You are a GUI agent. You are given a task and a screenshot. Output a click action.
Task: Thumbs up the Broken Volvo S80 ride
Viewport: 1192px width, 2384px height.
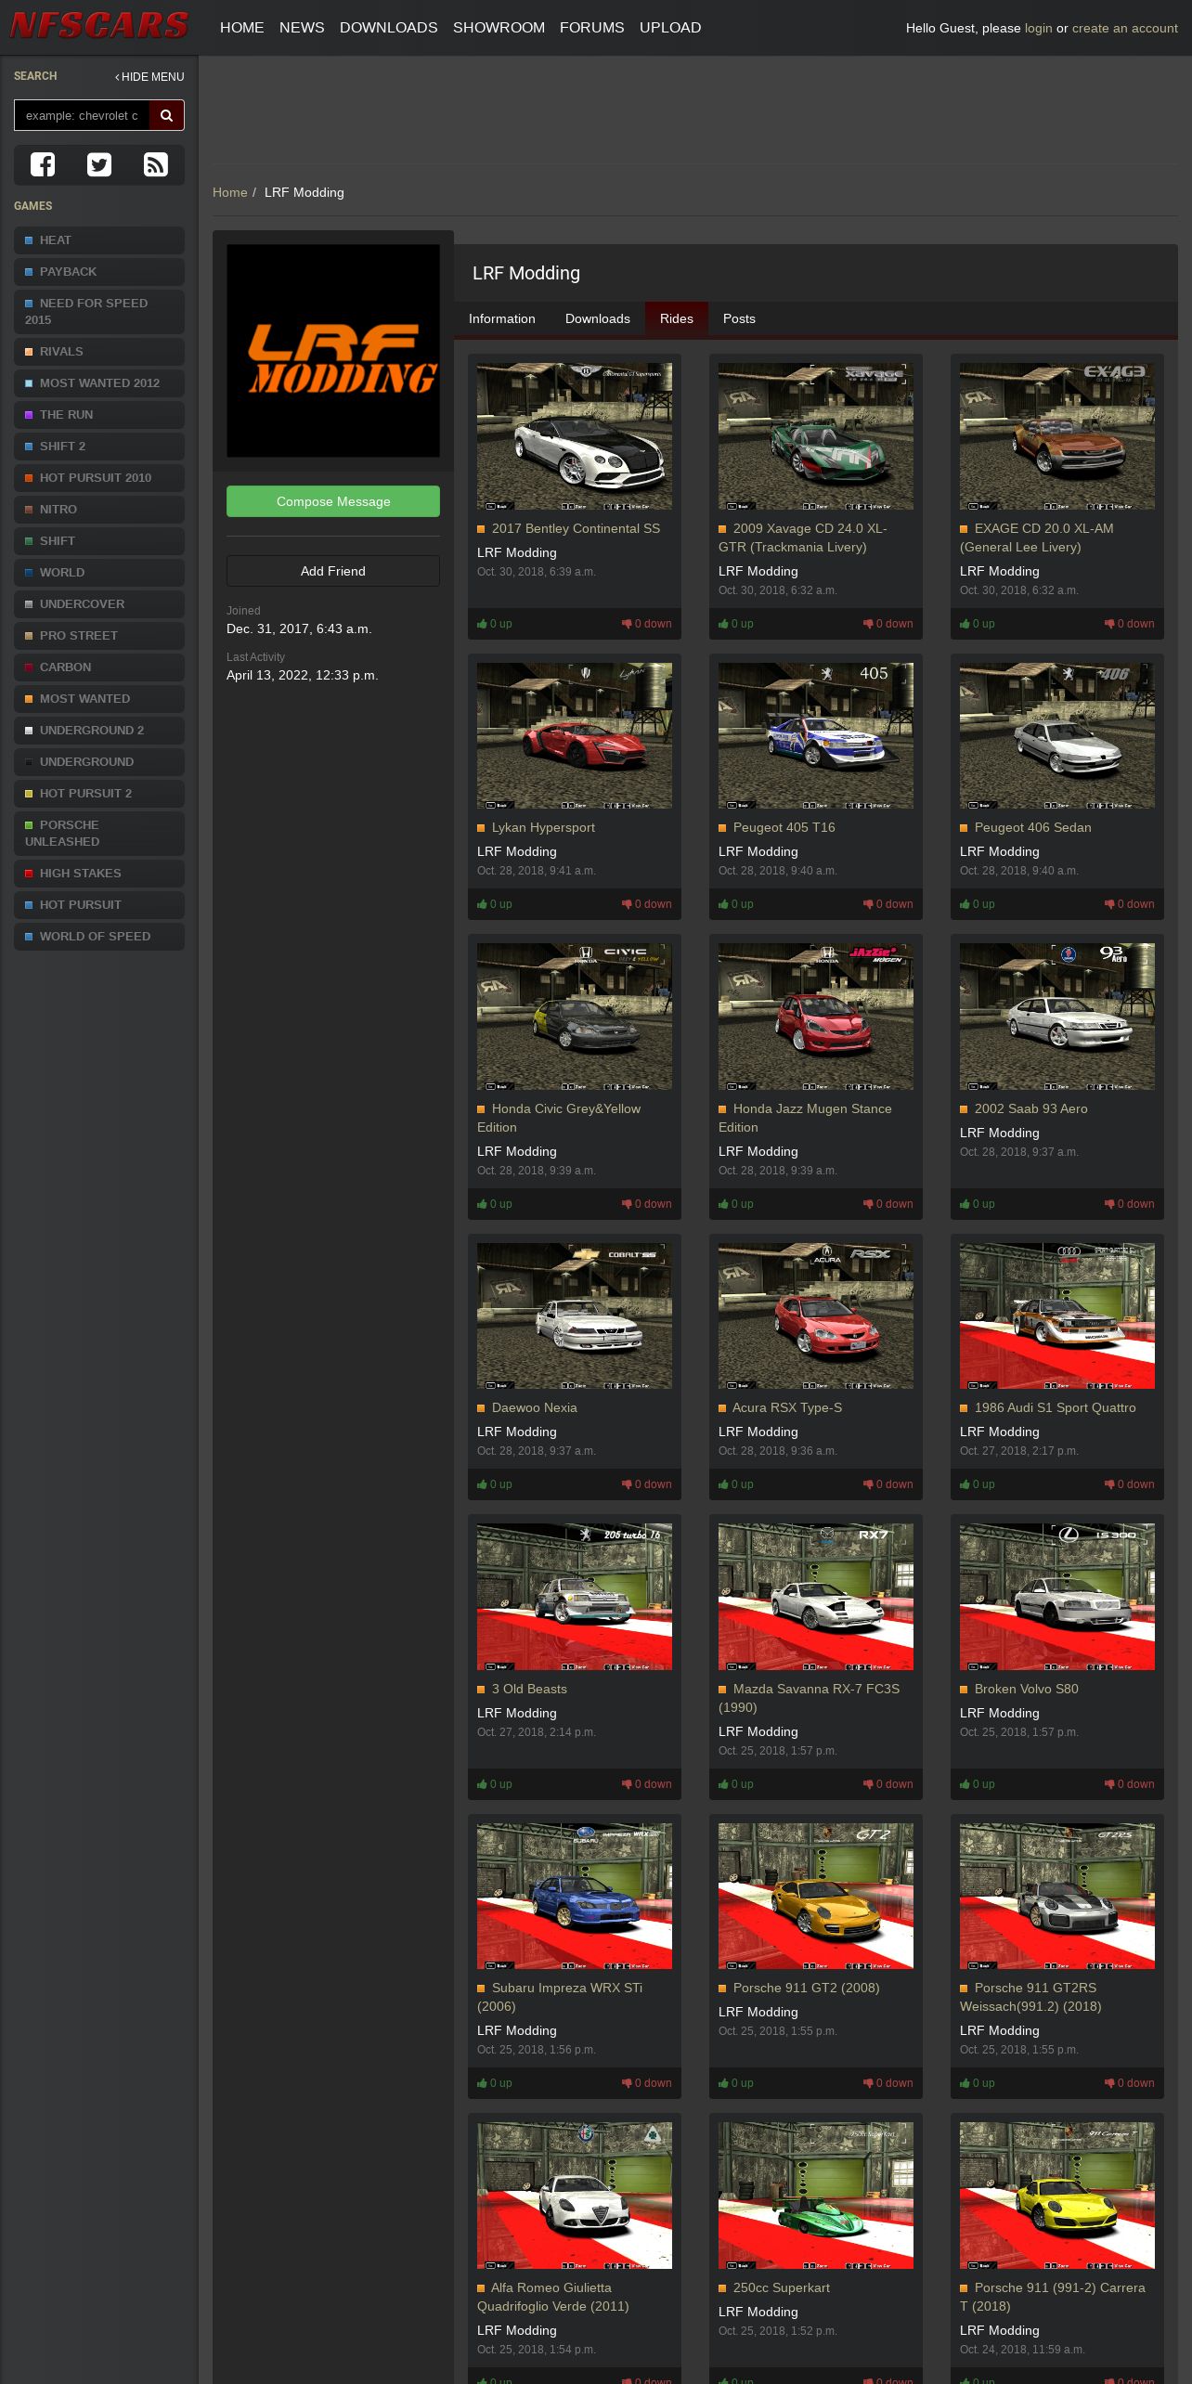(978, 1784)
